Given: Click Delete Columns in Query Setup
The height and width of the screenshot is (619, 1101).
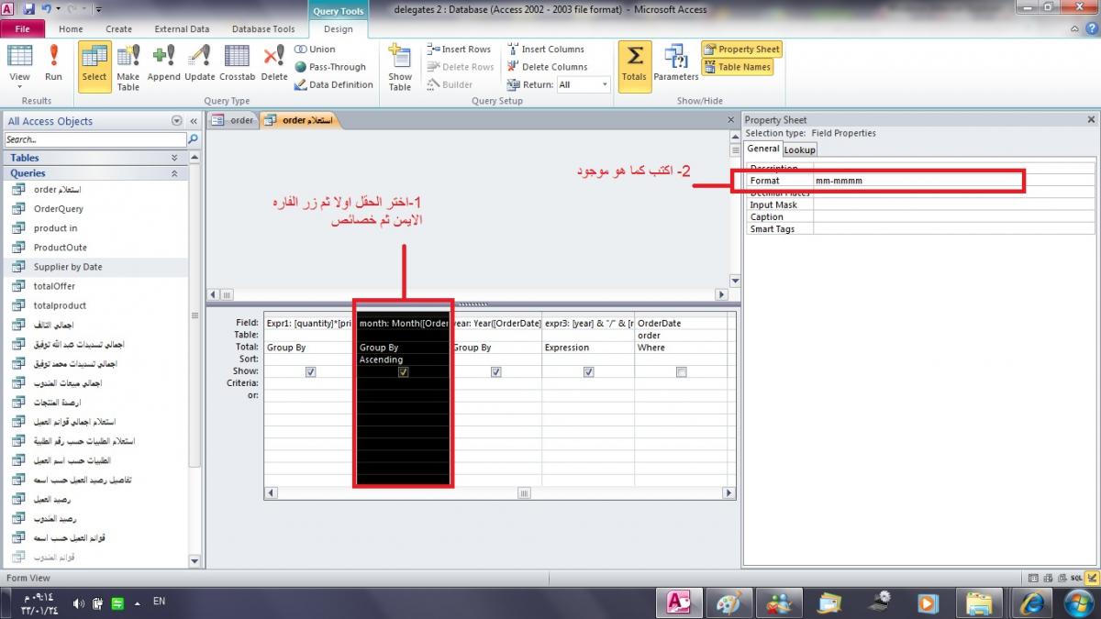Looking at the screenshot, I should pos(548,67).
